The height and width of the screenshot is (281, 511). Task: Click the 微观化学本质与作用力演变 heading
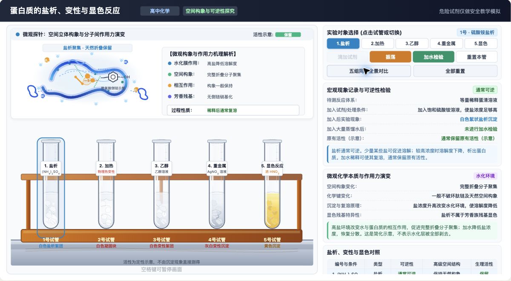click(x=359, y=176)
